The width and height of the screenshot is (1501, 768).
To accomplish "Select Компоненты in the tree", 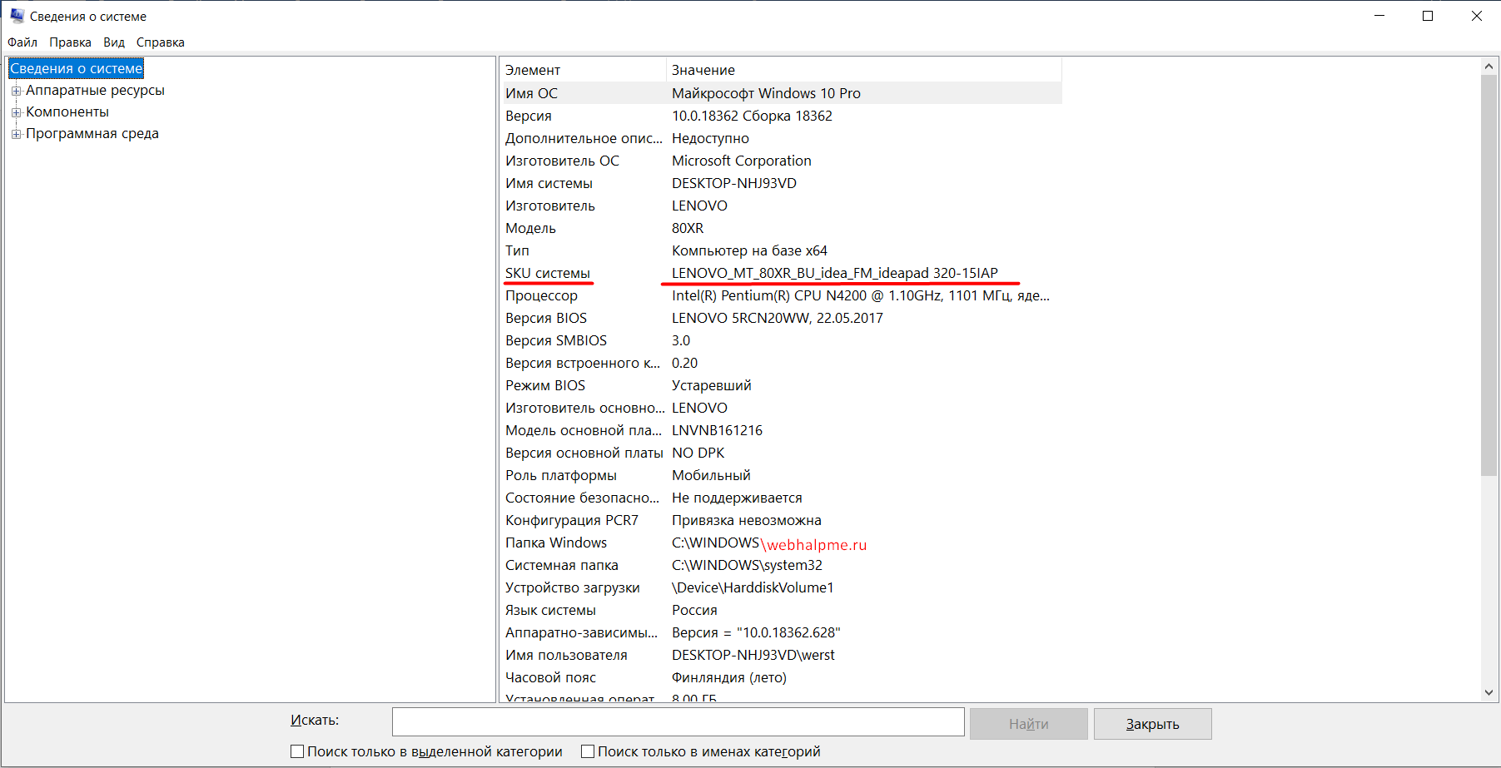I will pyautogui.click(x=67, y=111).
